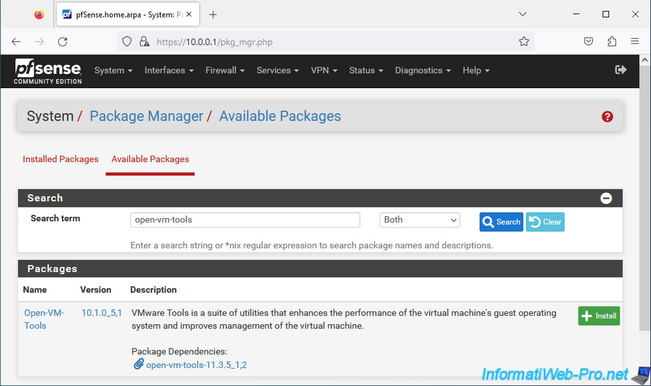Image resolution: width=651 pixels, height=386 pixels.
Task: Open the Firefox application menu
Action: 635,41
